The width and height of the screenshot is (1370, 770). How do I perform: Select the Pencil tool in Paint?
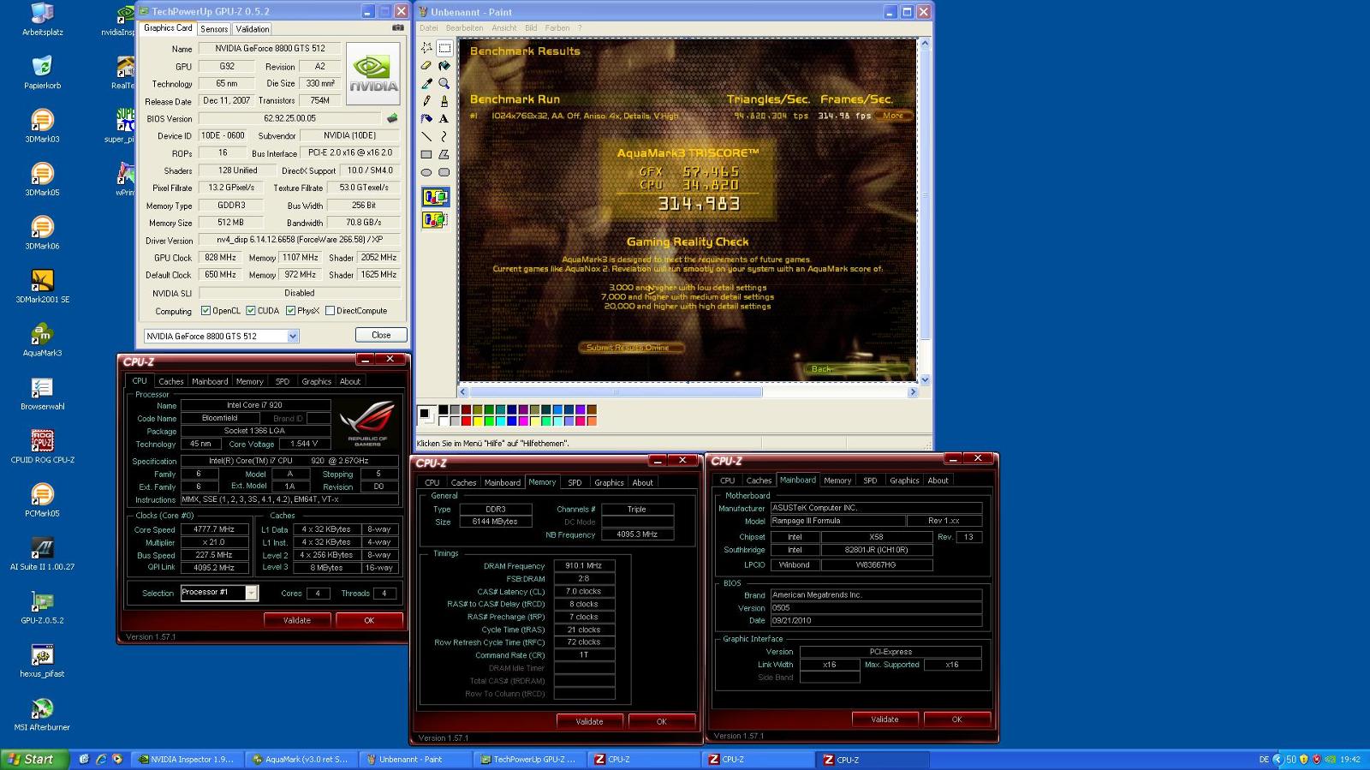pos(426,100)
